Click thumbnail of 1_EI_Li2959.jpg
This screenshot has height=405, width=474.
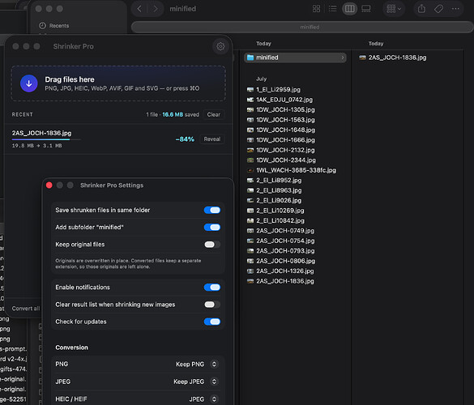pyautogui.click(x=250, y=89)
